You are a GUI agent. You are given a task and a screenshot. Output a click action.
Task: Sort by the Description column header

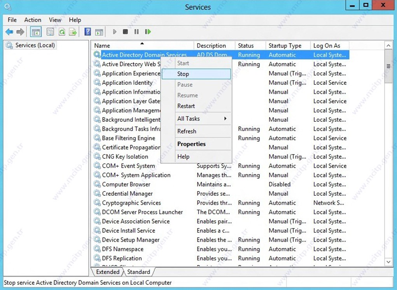[x=215, y=46]
